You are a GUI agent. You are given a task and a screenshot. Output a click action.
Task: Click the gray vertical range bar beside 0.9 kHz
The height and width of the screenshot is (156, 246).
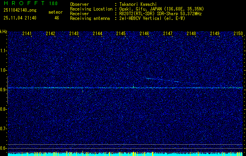click(7, 90)
